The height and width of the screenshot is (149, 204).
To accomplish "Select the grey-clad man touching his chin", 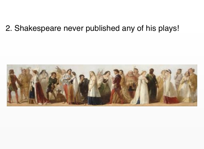I will click(x=179, y=79).
